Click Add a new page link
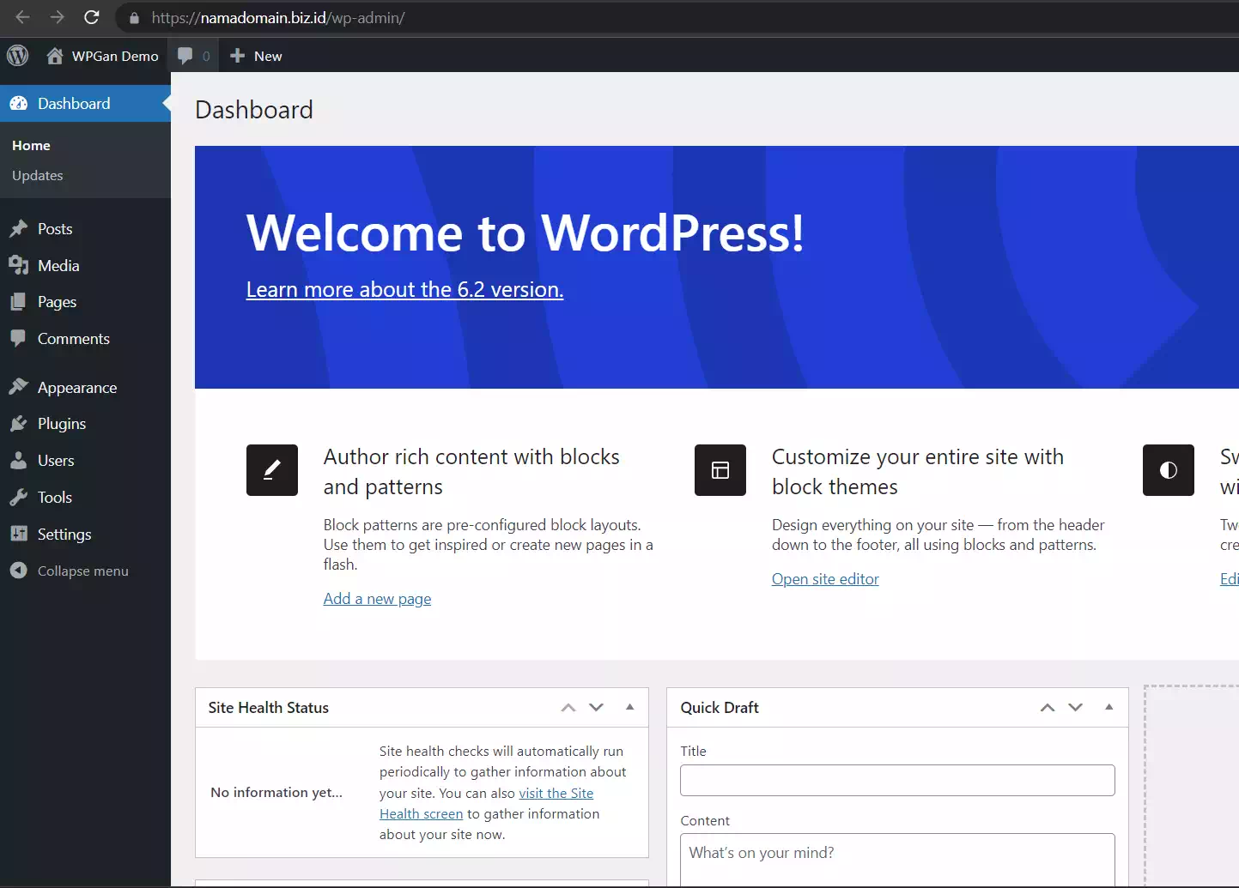Image resolution: width=1239 pixels, height=888 pixels. coord(377,599)
